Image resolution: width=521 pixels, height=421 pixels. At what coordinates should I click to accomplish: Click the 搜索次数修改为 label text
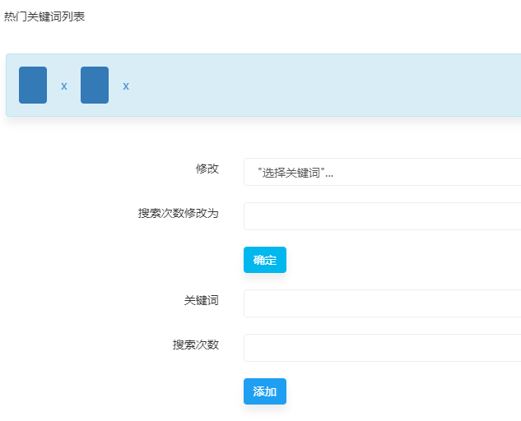[x=178, y=213]
